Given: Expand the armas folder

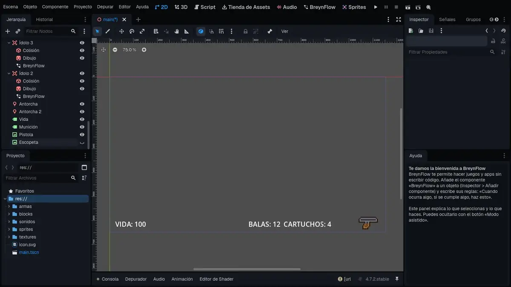Looking at the screenshot, I should point(9,206).
